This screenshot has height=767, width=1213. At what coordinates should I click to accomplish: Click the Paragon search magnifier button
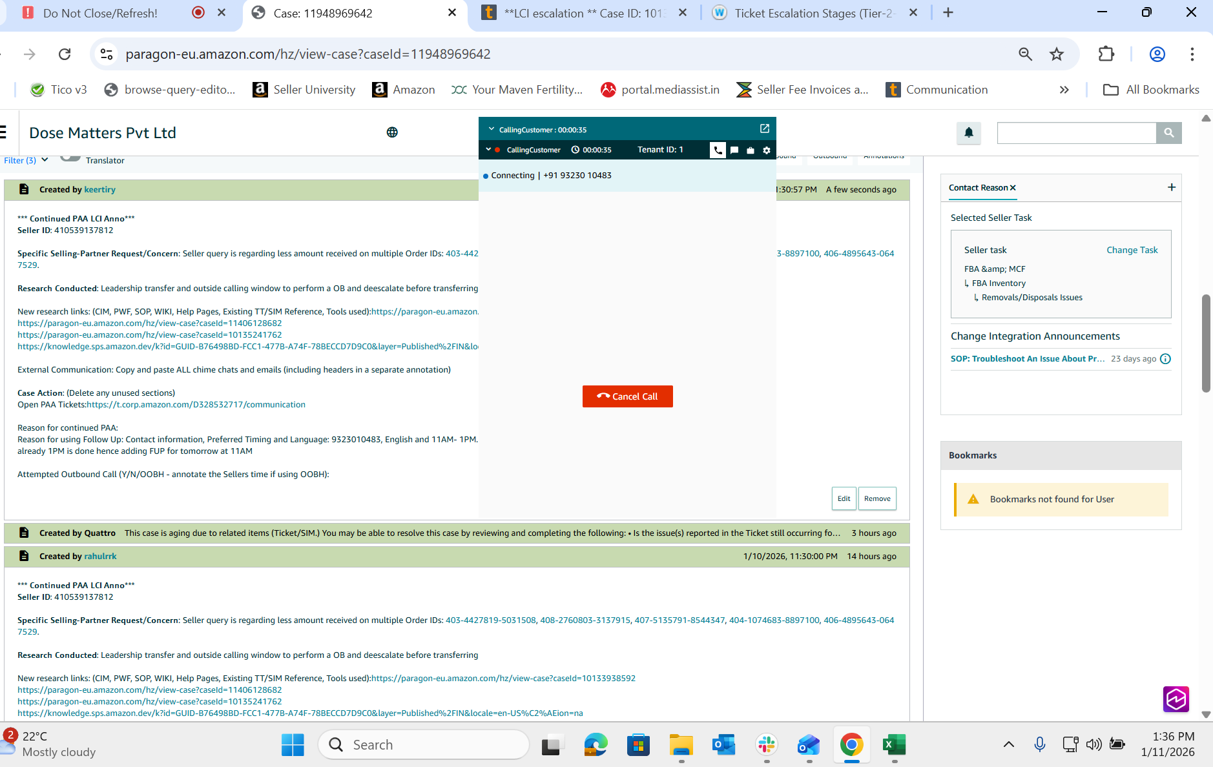1169,132
